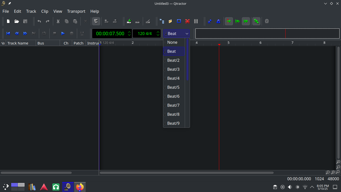Select Beat/3 in snap list
This screenshot has width=341, height=192.
click(174, 69)
